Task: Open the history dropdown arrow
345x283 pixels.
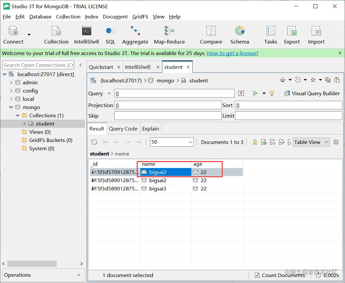Action: (305, 80)
